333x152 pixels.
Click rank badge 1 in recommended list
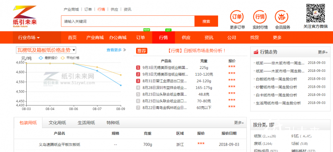pyautogui.click(x=138, y=68)
